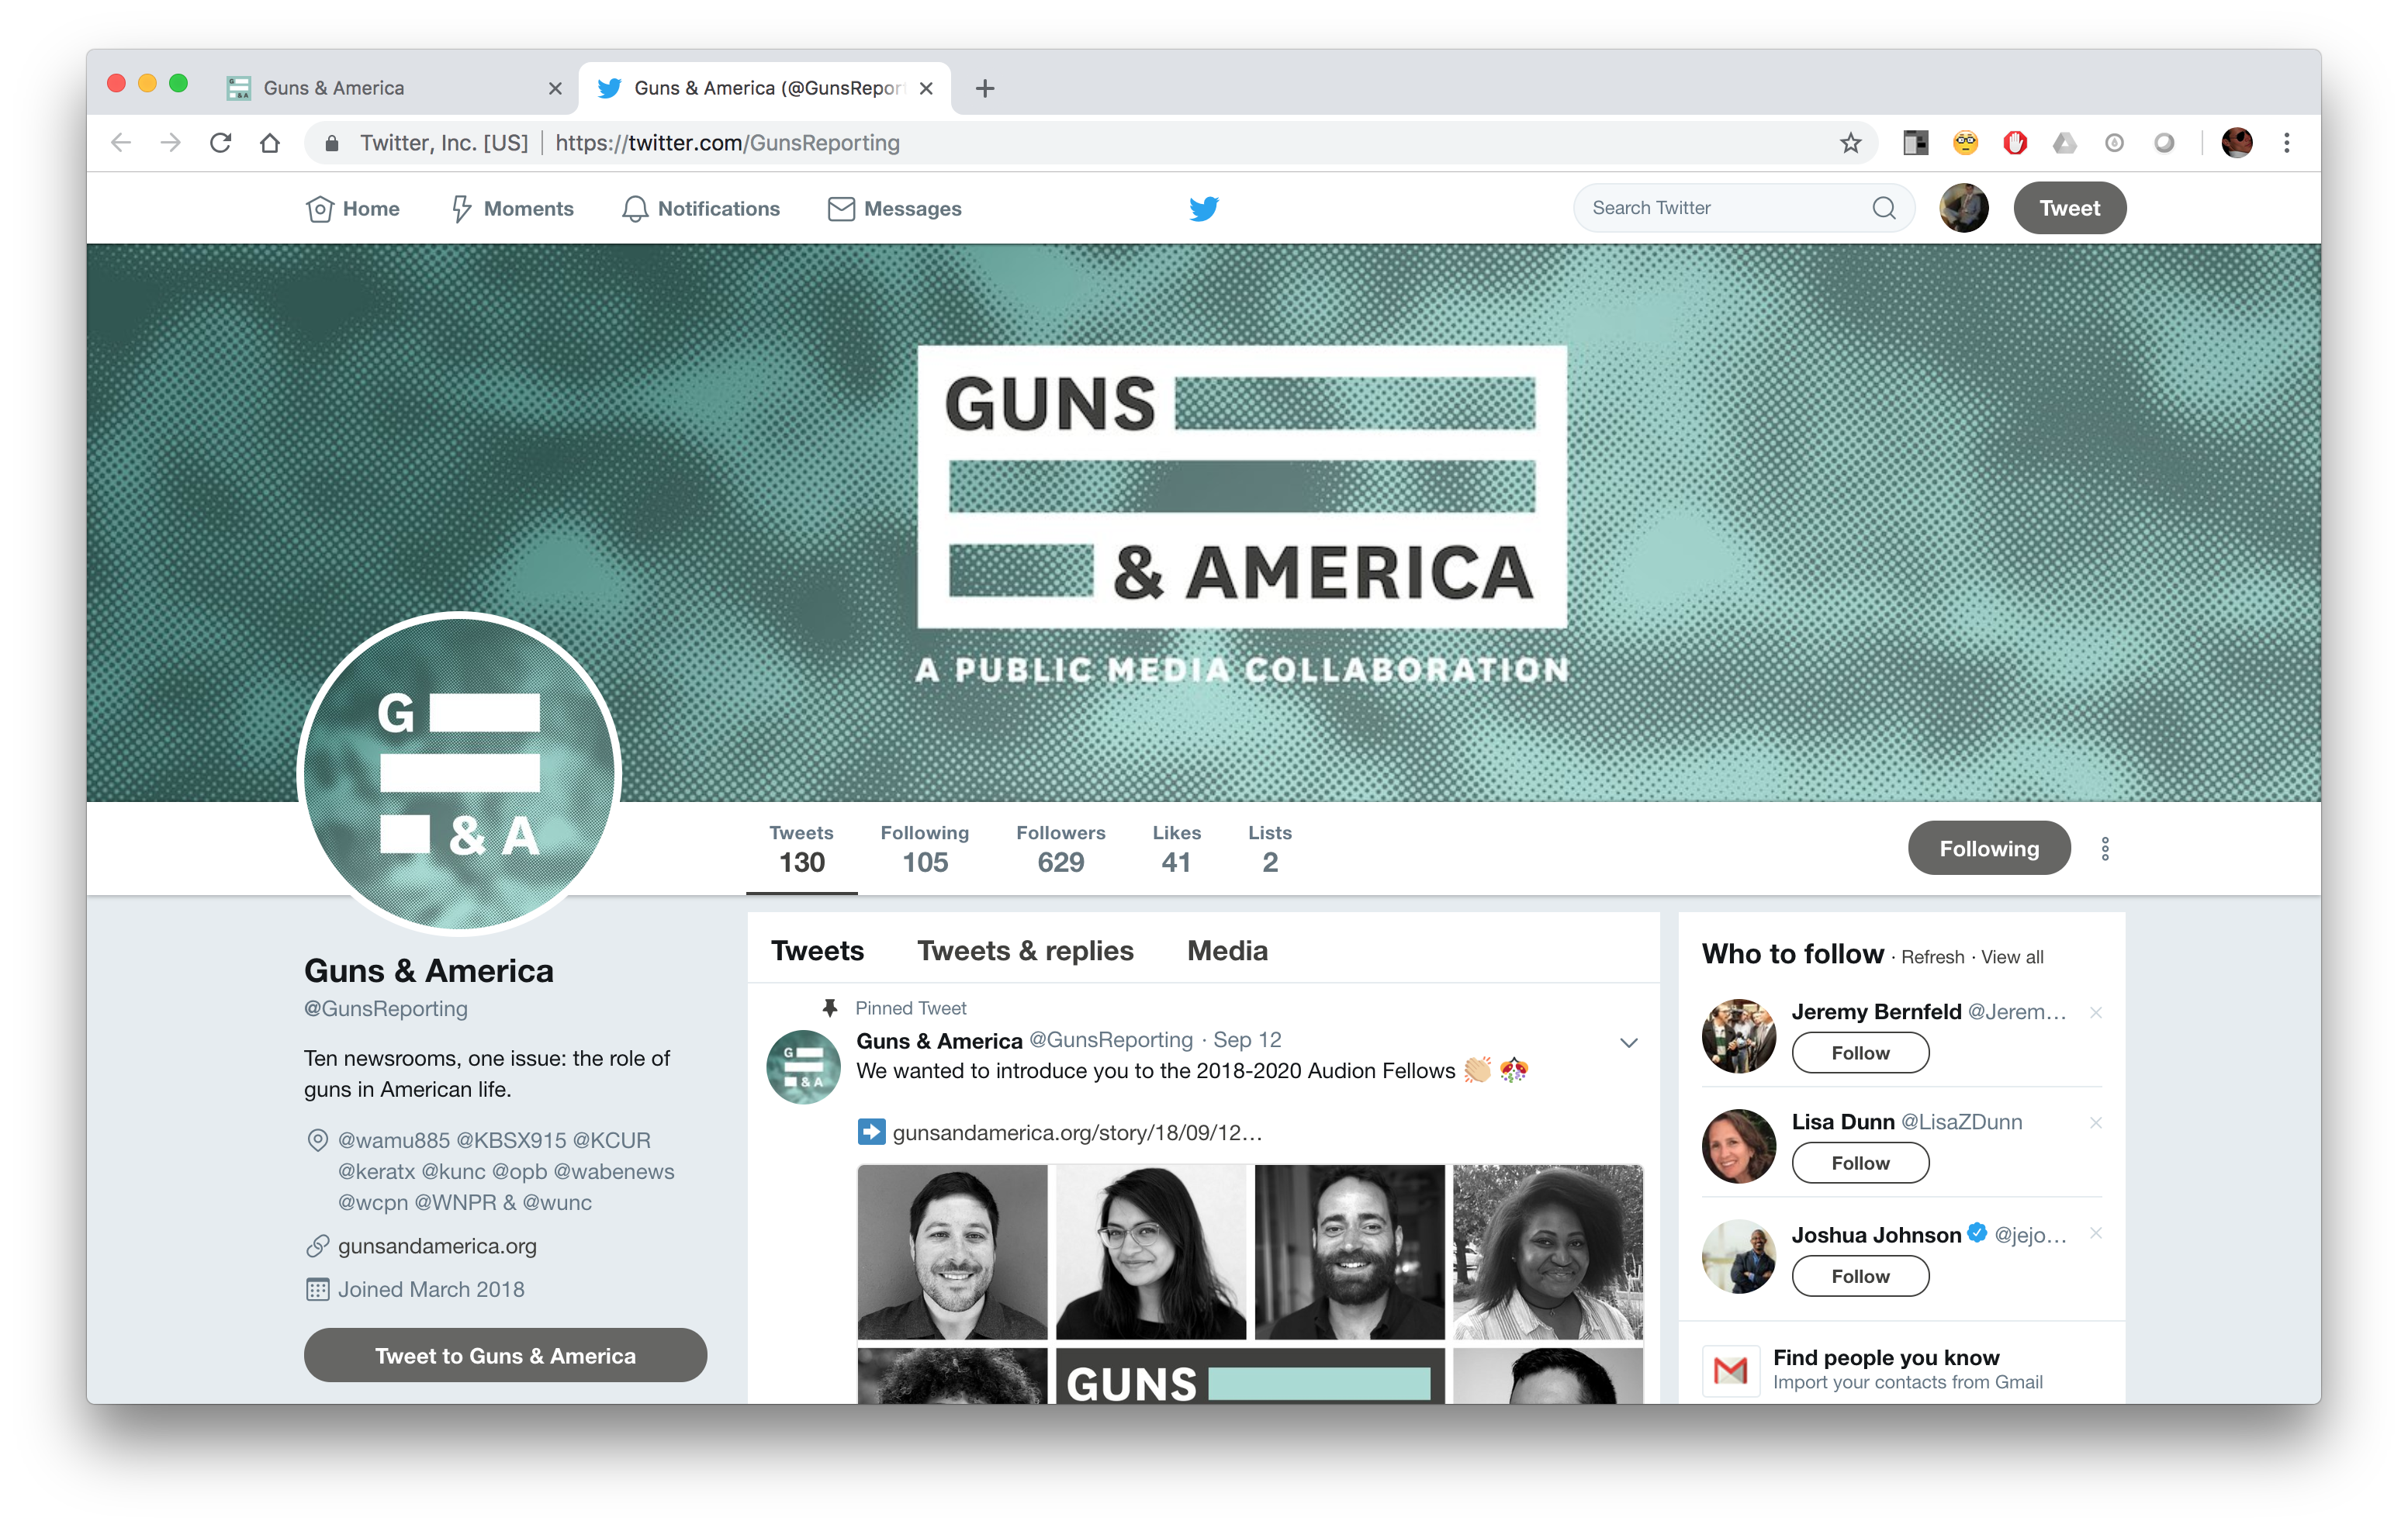Click the address bar URL
This screenshot has width=2408, height=1528.
pos(727,143)
